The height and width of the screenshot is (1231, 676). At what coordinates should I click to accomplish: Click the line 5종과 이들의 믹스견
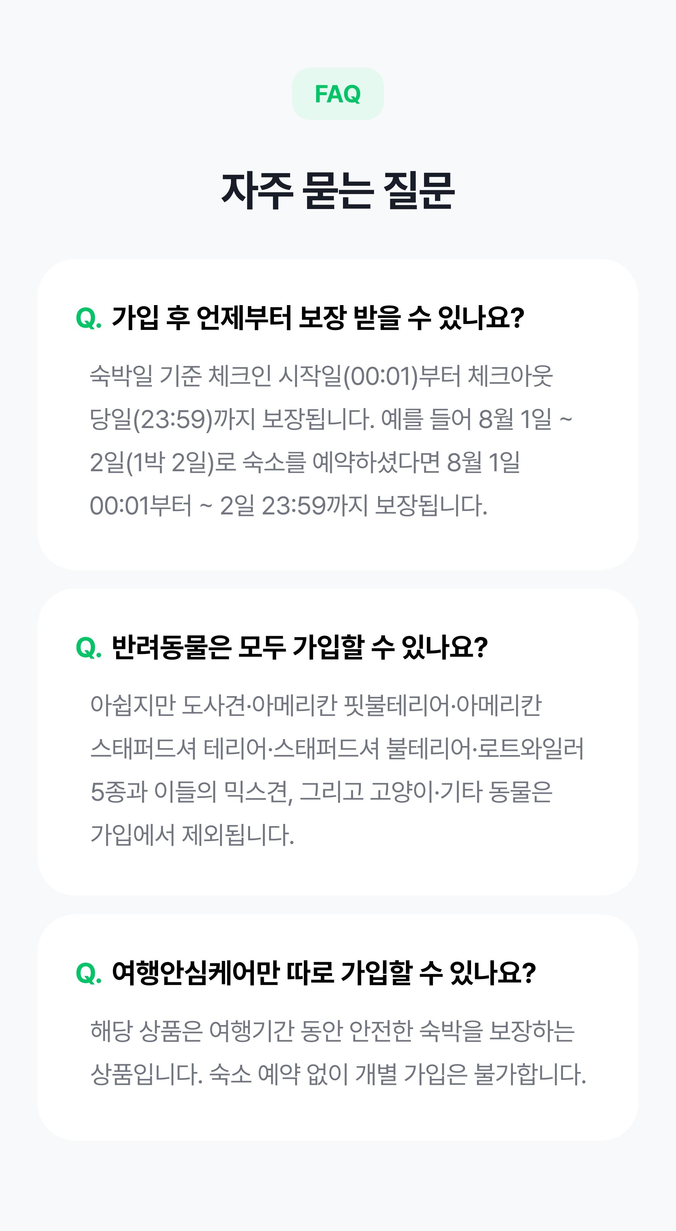[321, 792]
